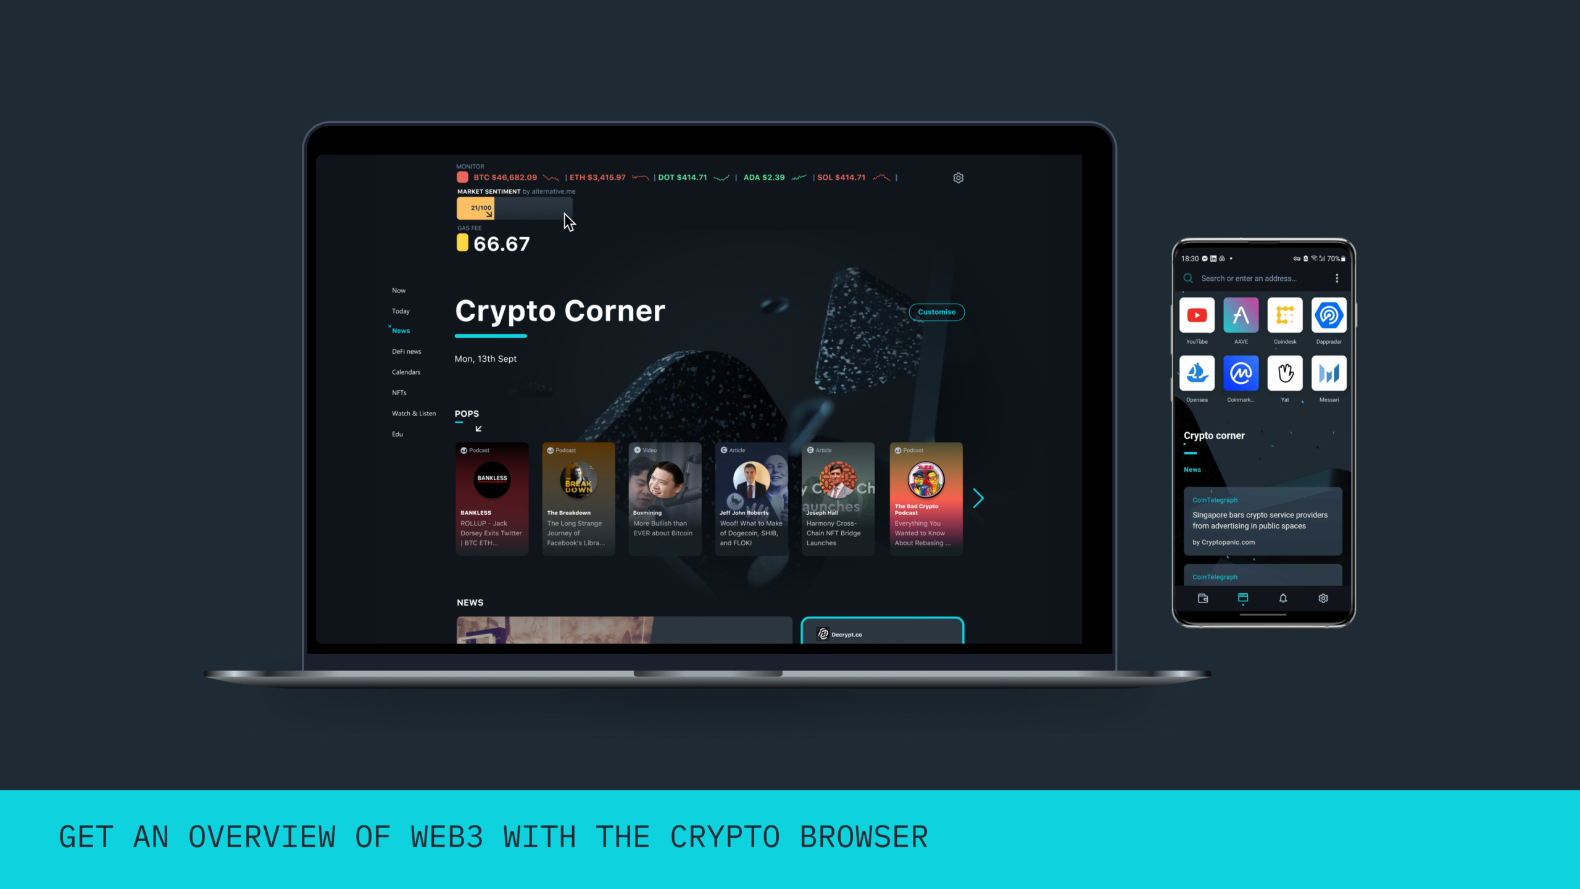Select the Coindesk icon
This screenshot has width=1580, height=889.
[x=1284, y=316]
